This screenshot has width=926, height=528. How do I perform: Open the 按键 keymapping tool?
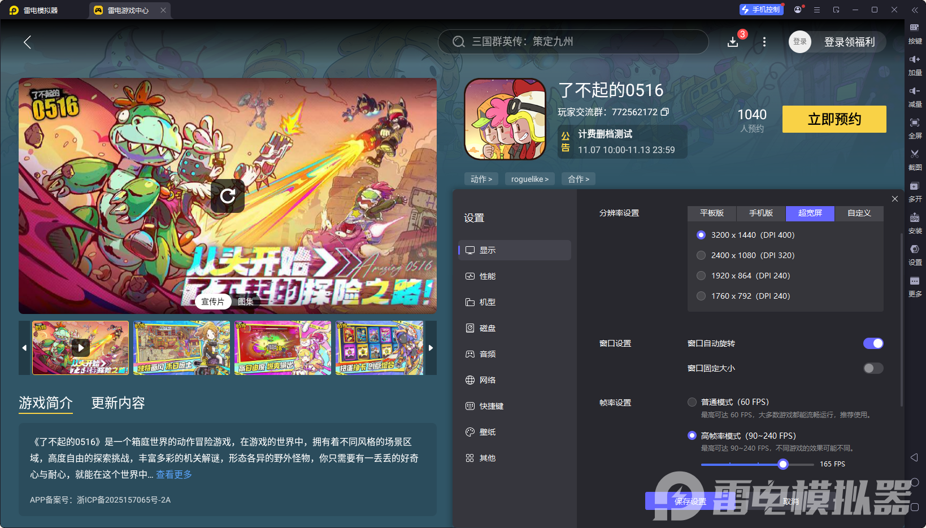coord(915,33)
